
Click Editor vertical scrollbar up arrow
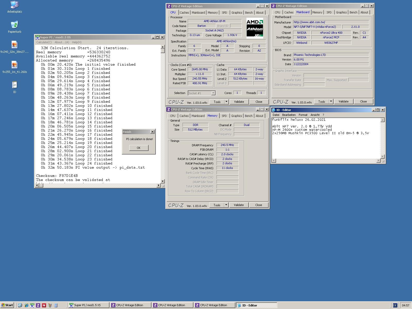tap(383, 120)
